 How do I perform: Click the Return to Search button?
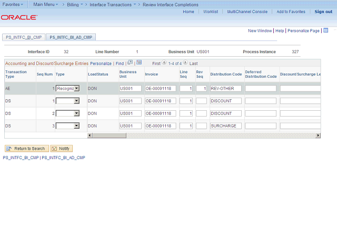click(26, 149)
